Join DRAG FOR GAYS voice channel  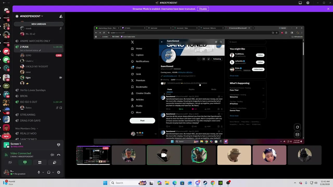[39, 121]
